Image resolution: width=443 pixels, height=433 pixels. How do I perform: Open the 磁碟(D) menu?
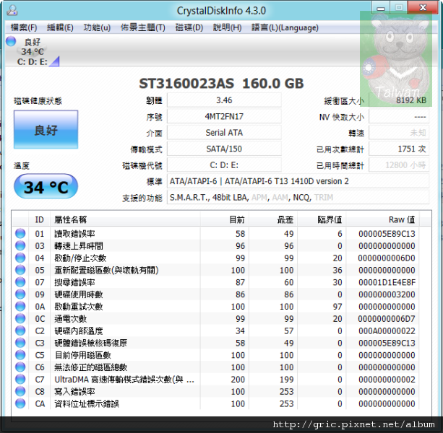click(189, 27)
